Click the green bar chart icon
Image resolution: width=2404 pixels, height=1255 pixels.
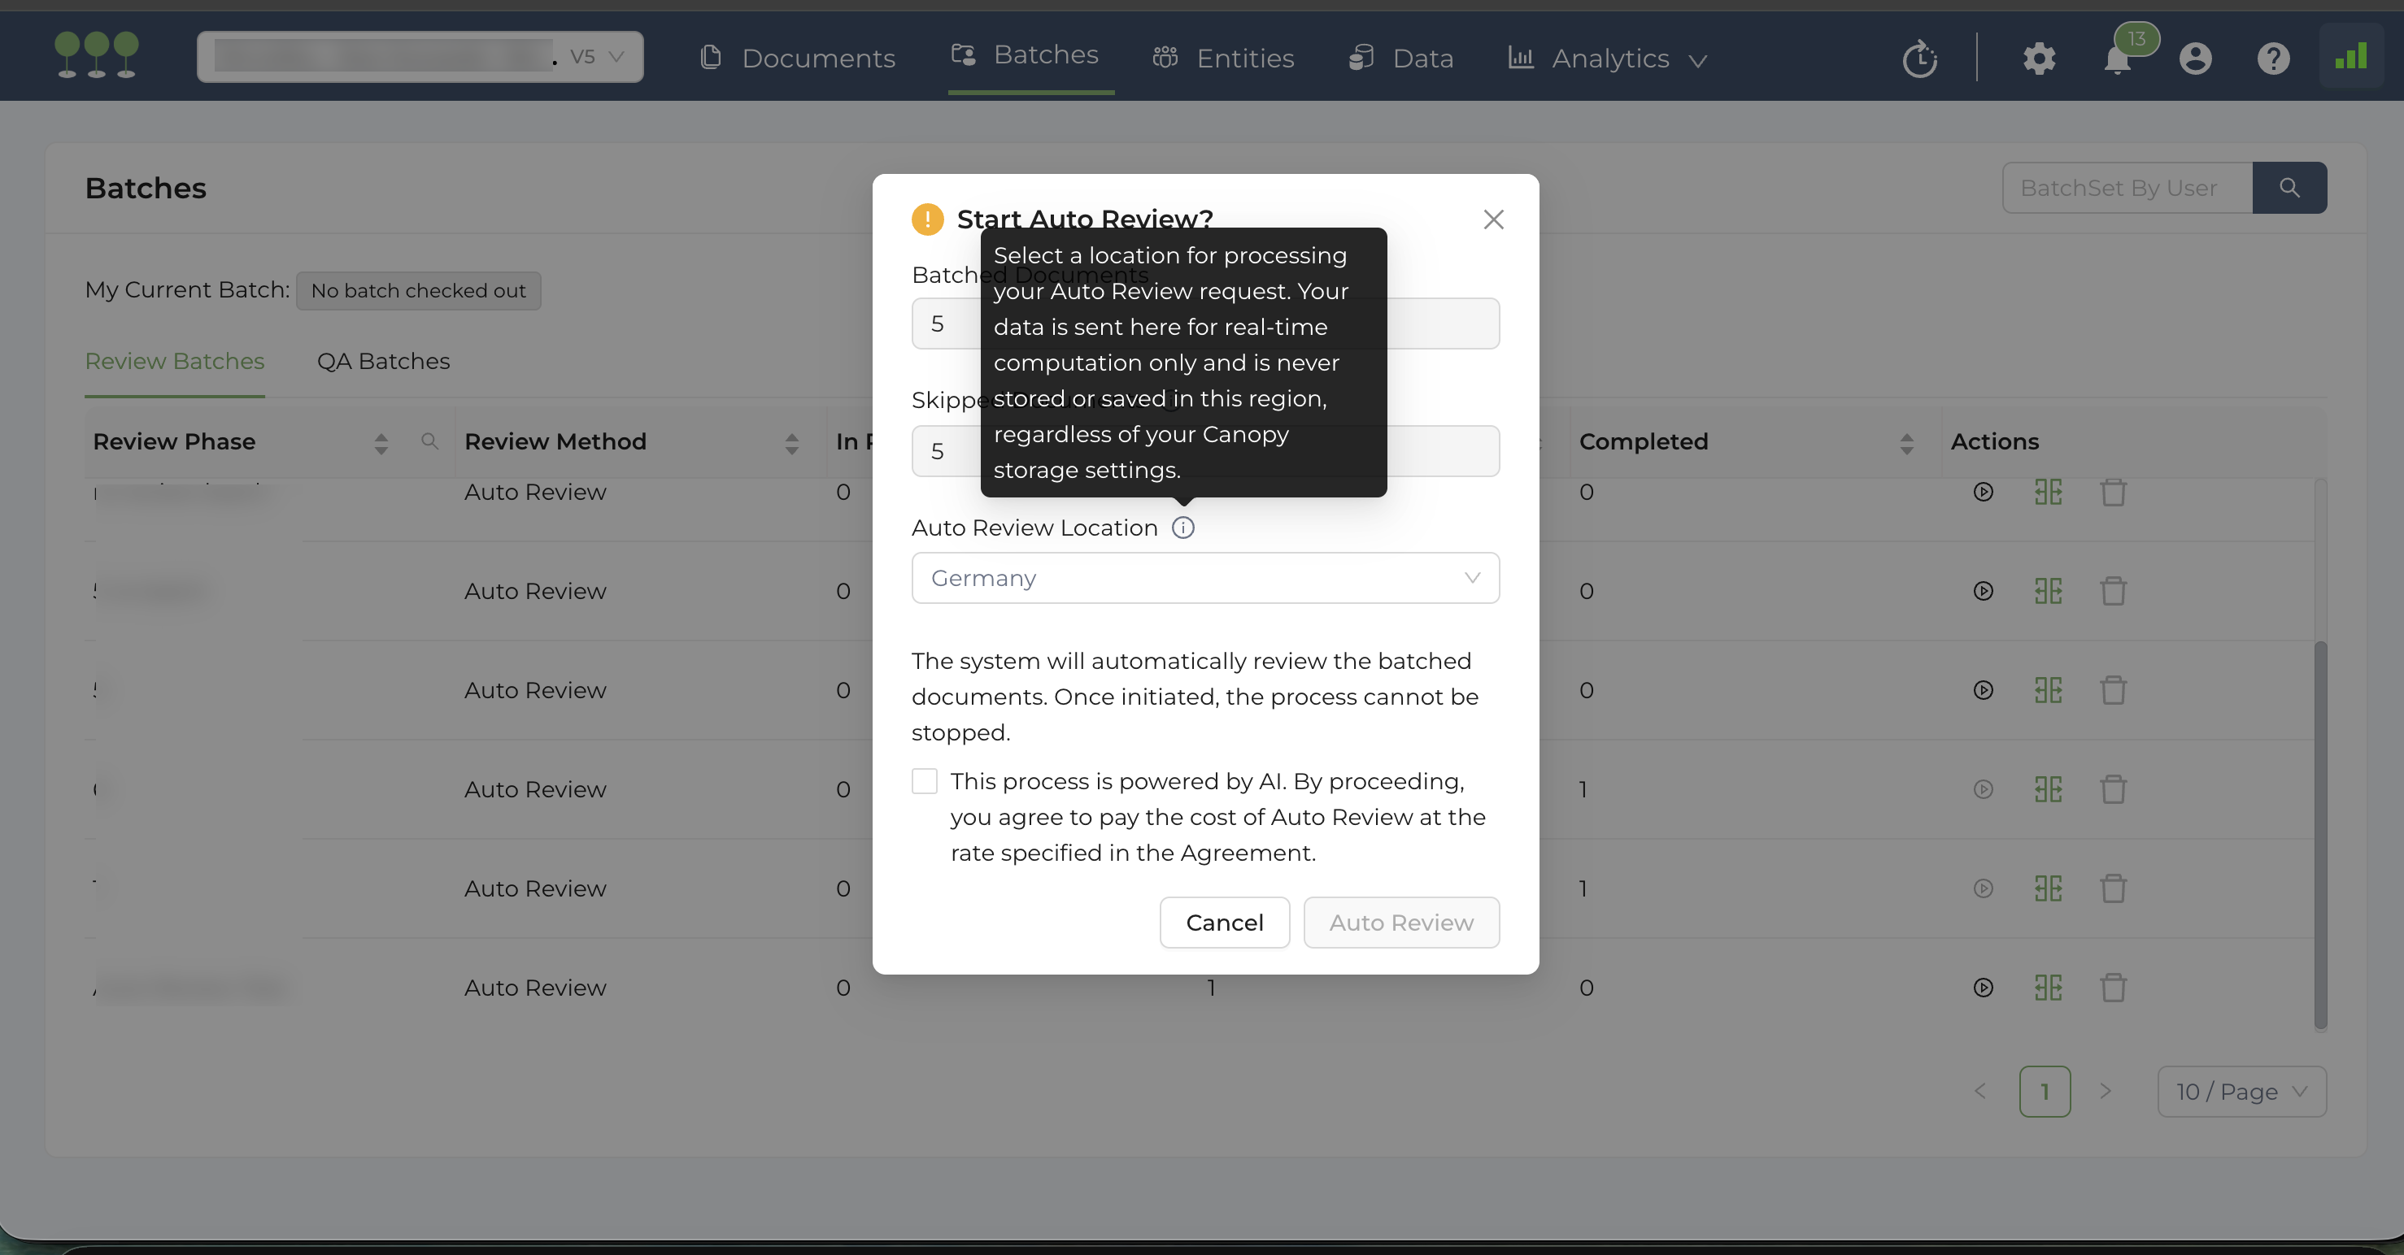2350,58
